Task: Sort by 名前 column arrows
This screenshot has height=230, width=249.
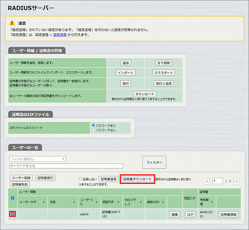Action: click(74, 202)
